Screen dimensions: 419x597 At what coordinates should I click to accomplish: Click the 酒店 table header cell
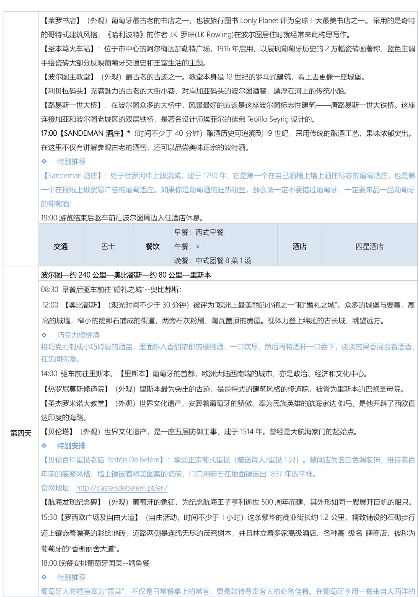pos(299,247)
